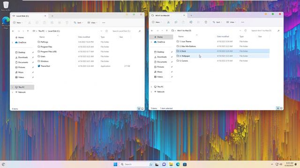300x168 pixels.
Task: Sort by Date modified in Win11 to MacOS window
Action: (223, 36)
